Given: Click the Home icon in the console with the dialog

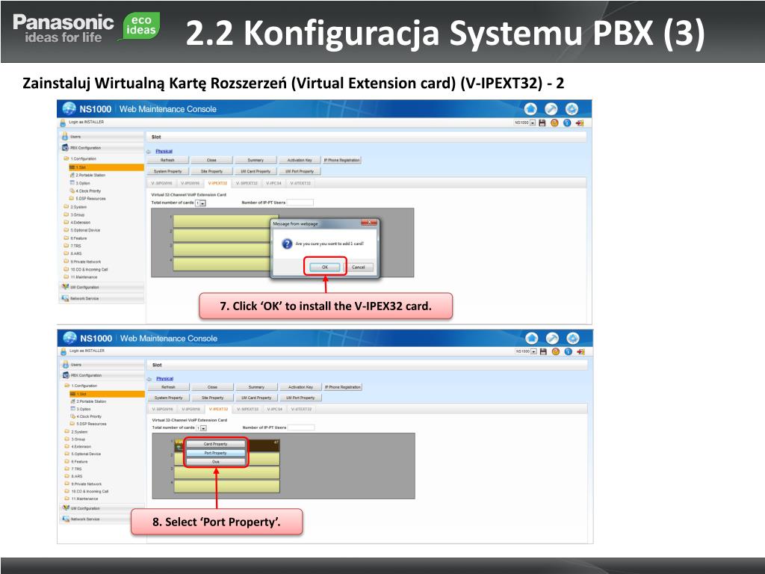Looking at the screenshot, I should (x=530, y=109).
